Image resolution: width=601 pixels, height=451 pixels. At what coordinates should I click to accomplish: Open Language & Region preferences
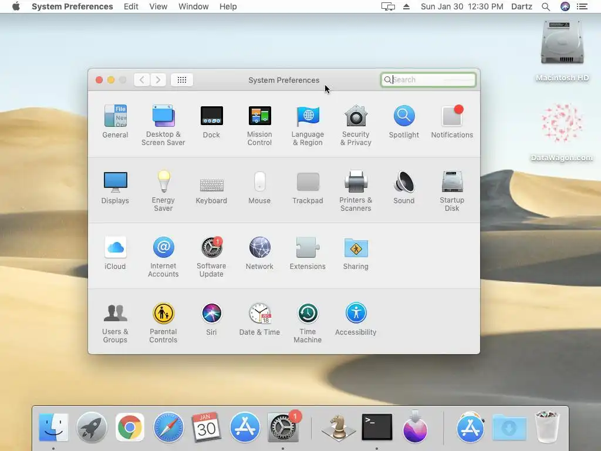click(308, 125)
